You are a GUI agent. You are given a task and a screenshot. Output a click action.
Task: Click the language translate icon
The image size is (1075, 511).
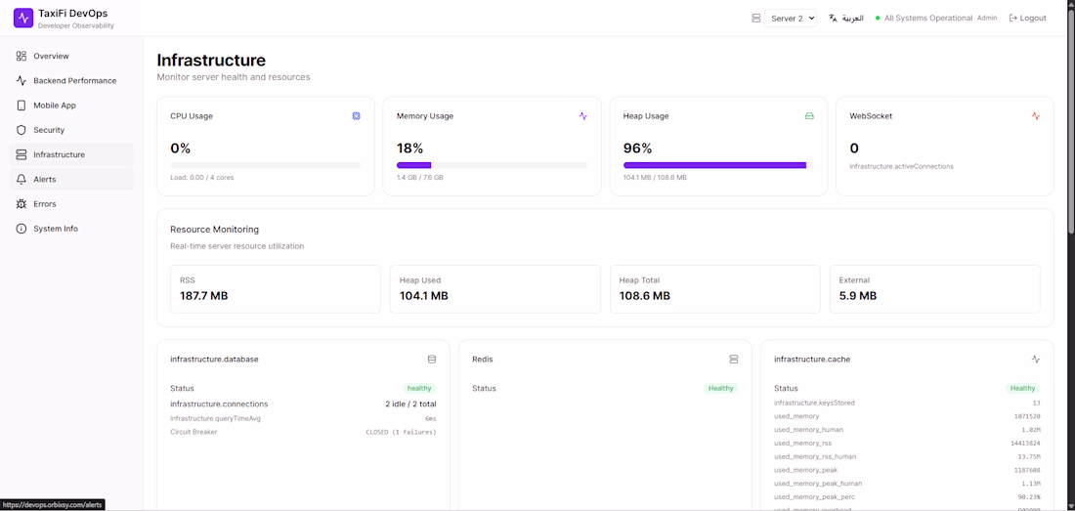pos(833,18)
